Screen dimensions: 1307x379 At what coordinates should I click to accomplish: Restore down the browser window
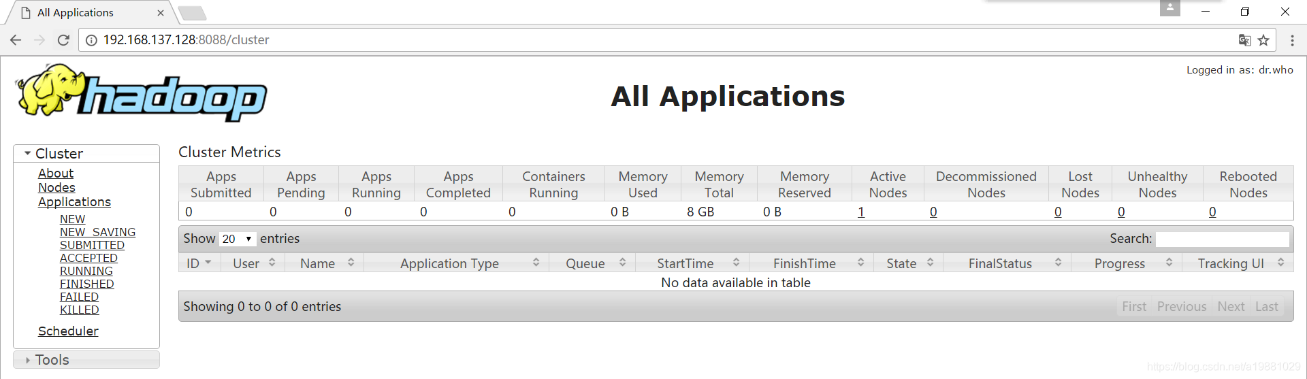(x=1245, y=12)
